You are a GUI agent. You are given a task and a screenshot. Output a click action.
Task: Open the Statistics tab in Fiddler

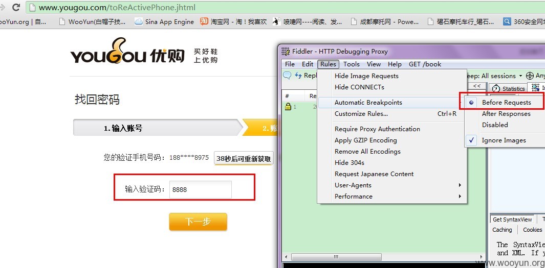point(508,88)
